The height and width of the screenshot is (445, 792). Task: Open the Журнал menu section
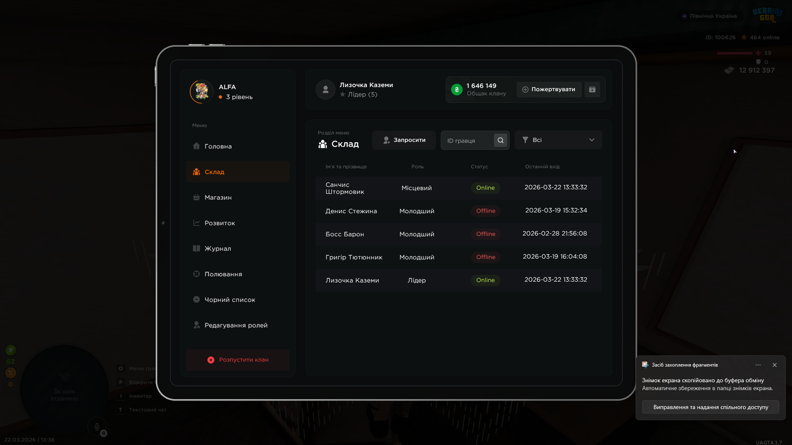click(x=238, y=248)
